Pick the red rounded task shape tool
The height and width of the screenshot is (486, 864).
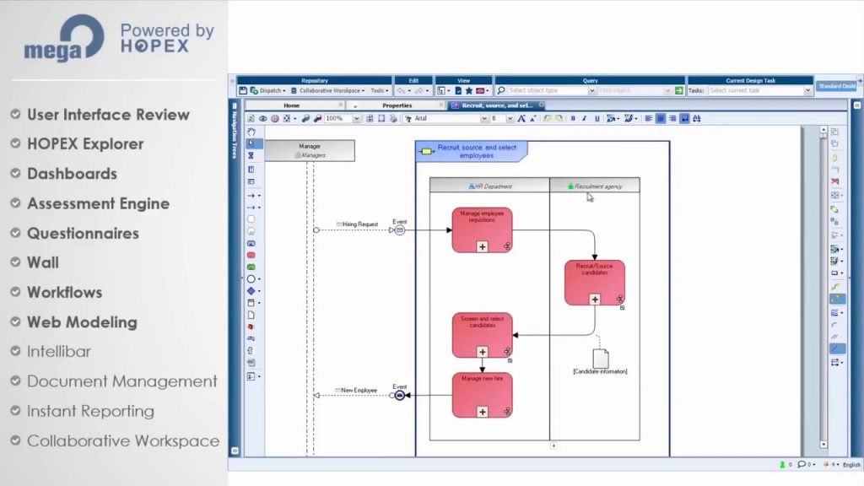(251, 255)
